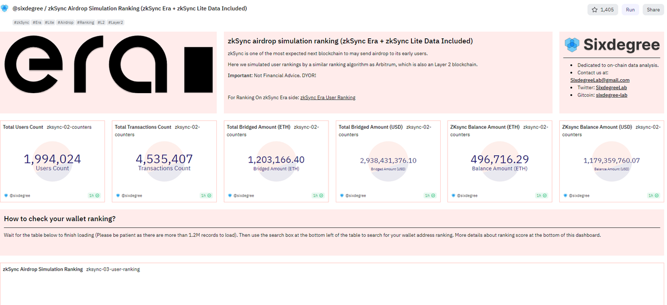Open the ZKsync Balance Amount (ETH) card title
The height and width of the screenshot is (305, 667).
(x=485, y=127)
